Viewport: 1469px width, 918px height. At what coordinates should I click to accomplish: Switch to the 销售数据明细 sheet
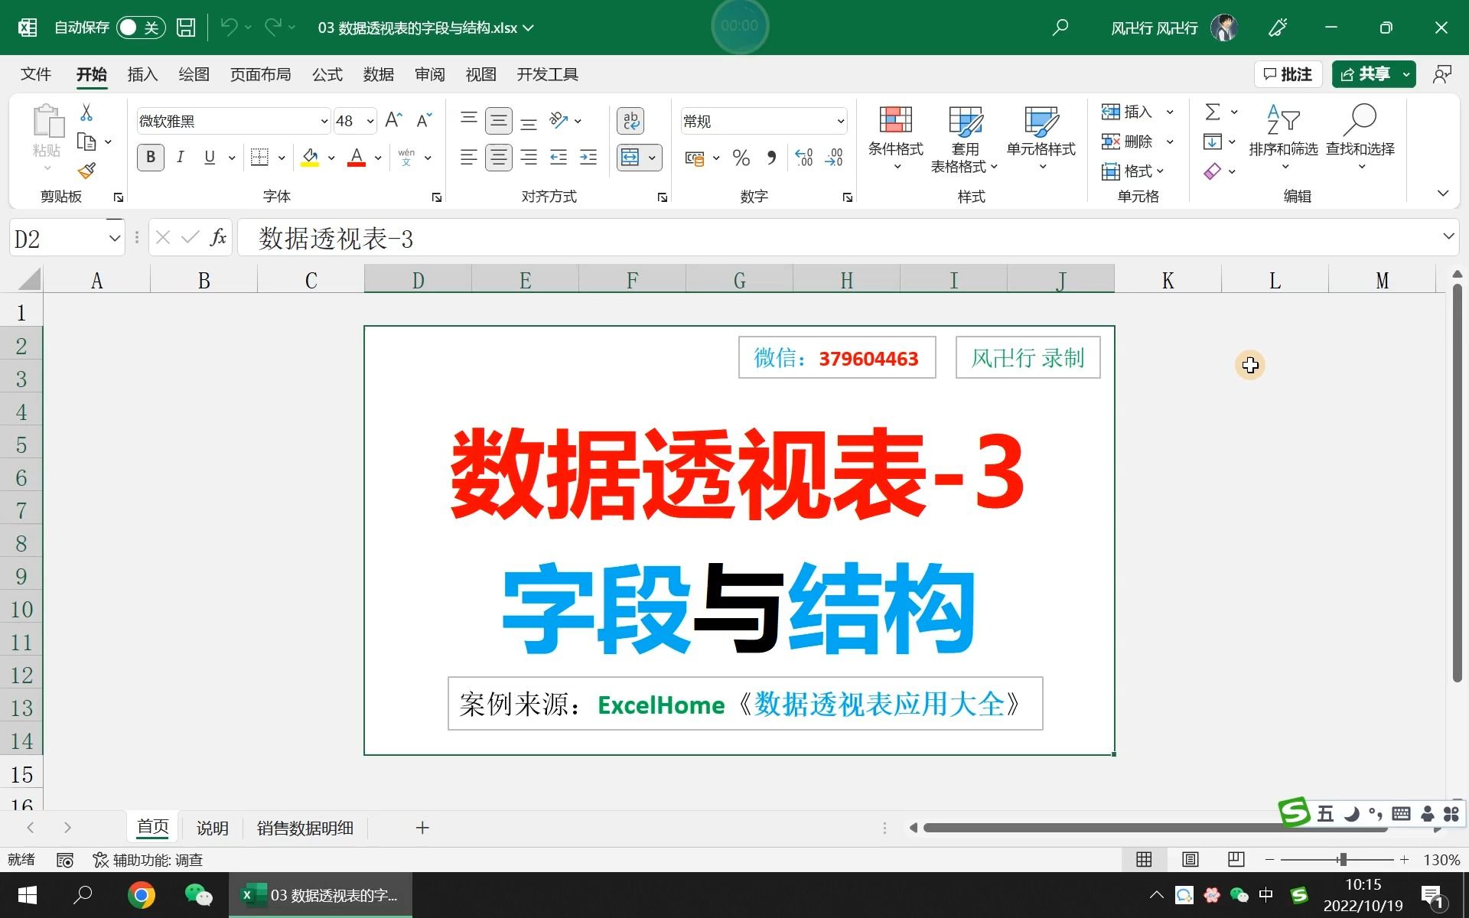(x=305, y=828)
